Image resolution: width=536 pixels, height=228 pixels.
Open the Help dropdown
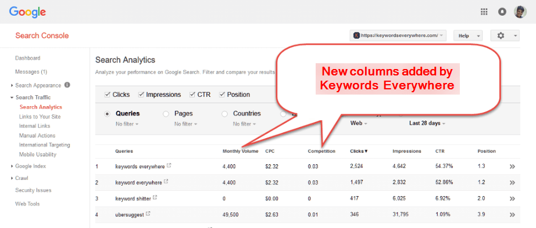pos(467,35)
